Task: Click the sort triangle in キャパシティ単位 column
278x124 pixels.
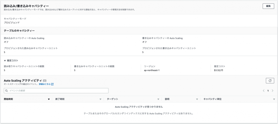Action: pos(274,99)
